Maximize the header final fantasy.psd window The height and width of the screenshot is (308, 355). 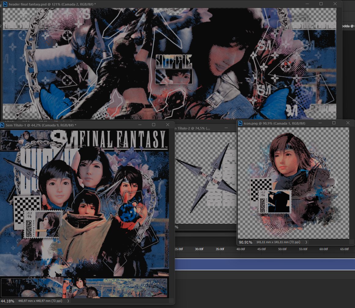321,4
